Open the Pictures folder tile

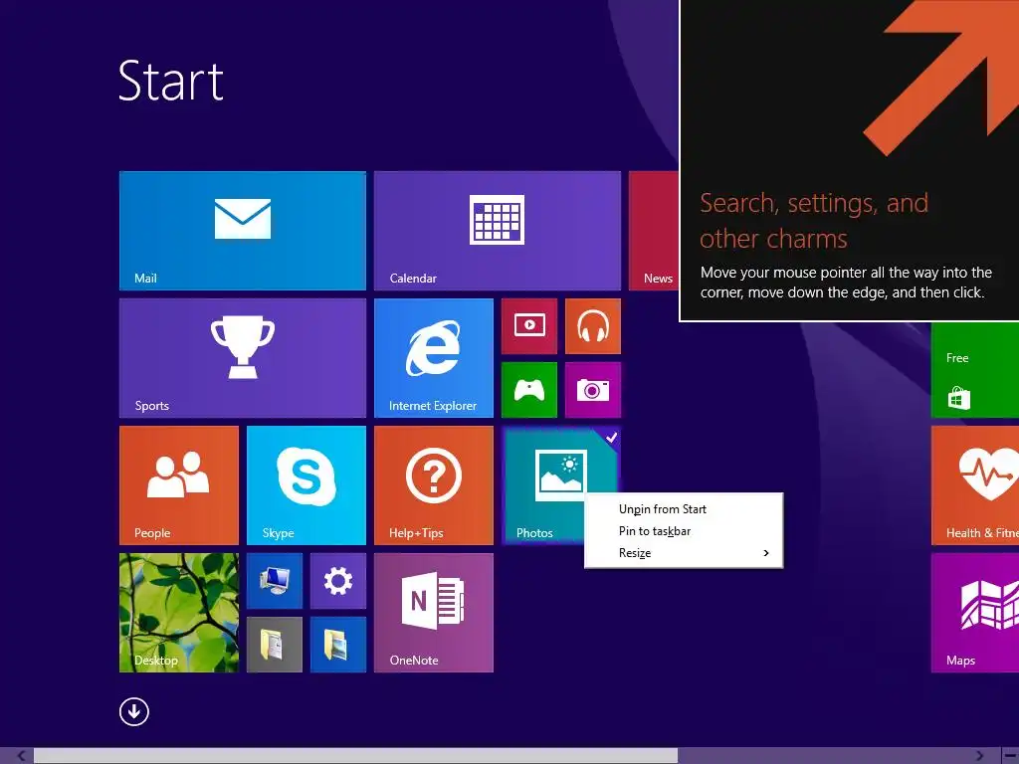point(338,645)
